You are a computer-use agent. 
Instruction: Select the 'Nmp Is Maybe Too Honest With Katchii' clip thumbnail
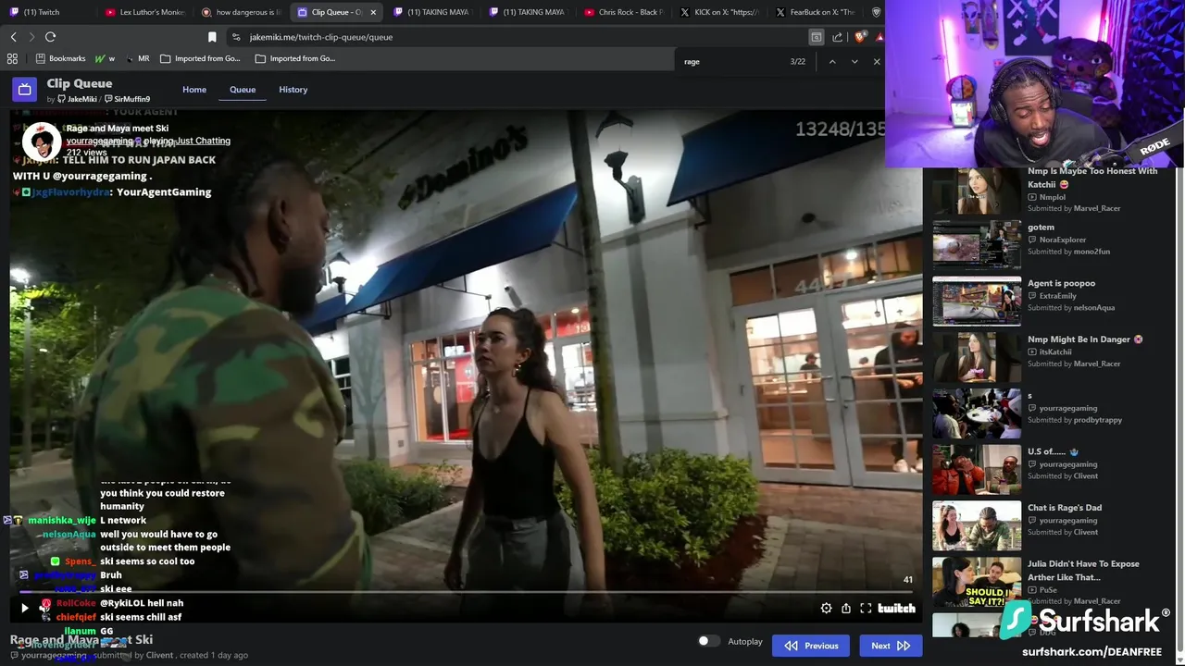pyautogui.click(x=977, y=190)
